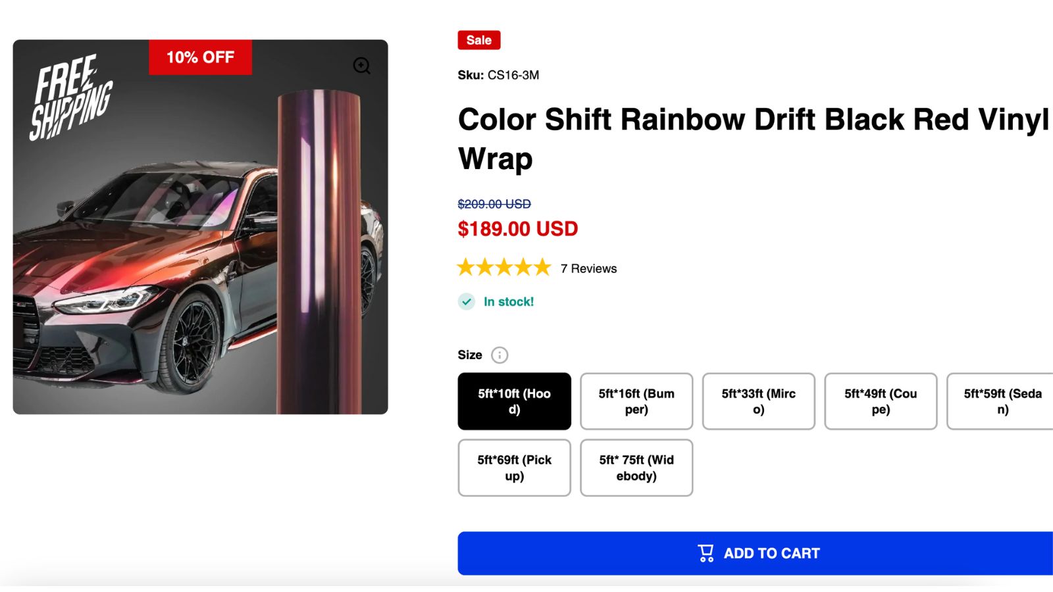The image size is (1053, 592).
Task: Select the 5ft*75ft (Widebody) size option
Action: tap(636, 468)
